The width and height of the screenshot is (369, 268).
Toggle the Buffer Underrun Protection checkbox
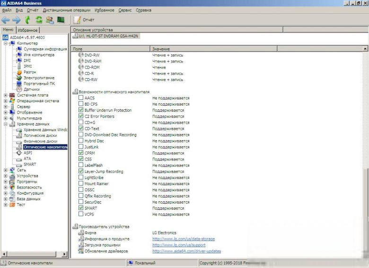81,110
